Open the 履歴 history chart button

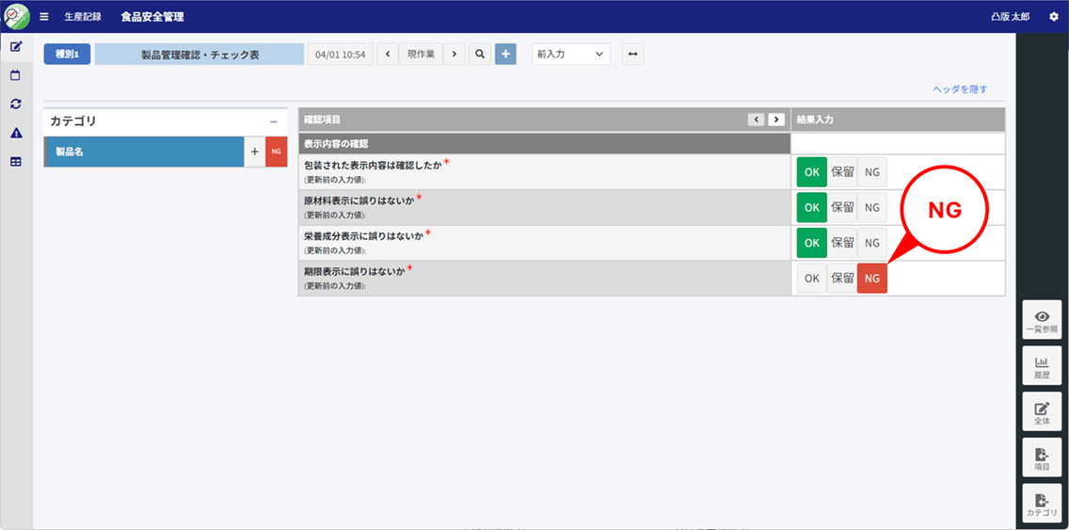pos(1042,365)
